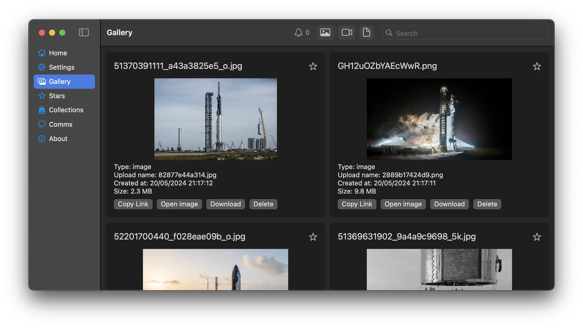Star the 52201700440_f028eae09b_o.jpg image
The image size is (583, 328).
tap(313, 237)
